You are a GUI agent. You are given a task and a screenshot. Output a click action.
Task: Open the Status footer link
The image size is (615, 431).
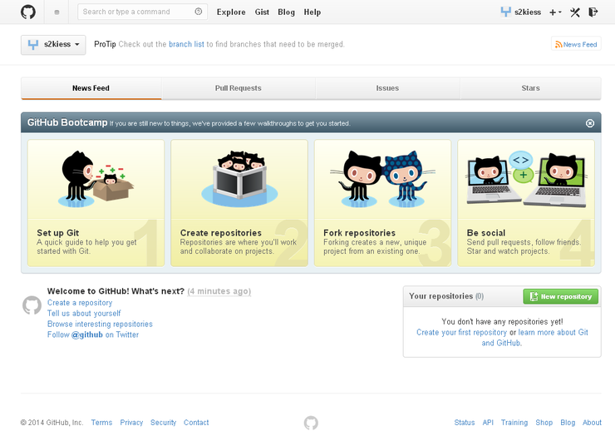465,423
